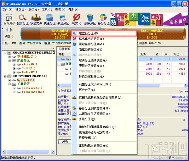Open the 搜索分区 search tool
This screenshot has height=161, width=189.
click(23, 19)
